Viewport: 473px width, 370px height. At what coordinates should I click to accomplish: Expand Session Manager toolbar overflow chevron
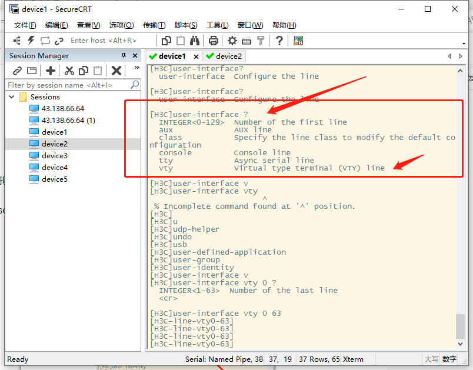137,67
